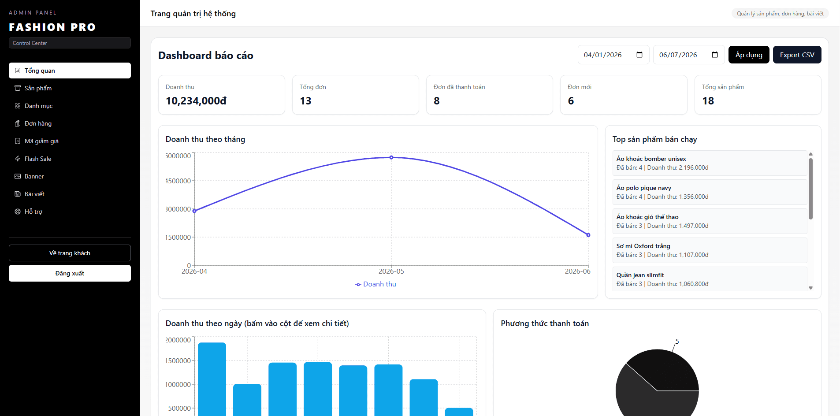Click the Đơn đã thanh toán 8 card
Viewport: 840px width, 416px height.
coord(490,95)
